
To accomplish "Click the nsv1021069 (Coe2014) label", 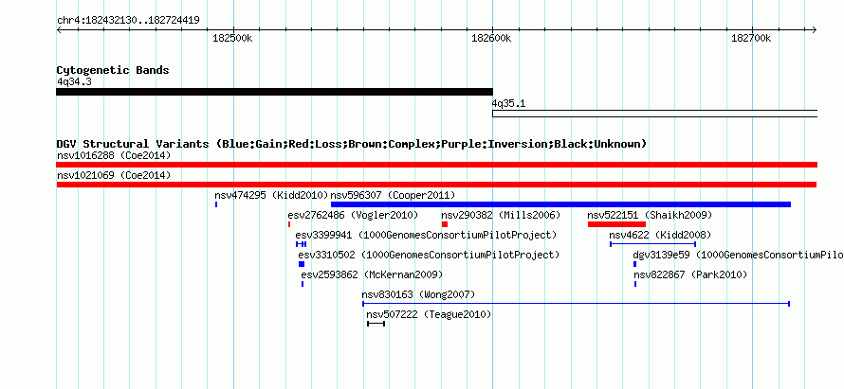I will 114,175.
